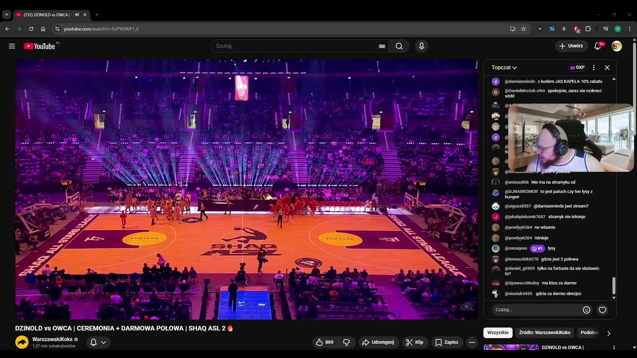Close the live chat panel
Screen dimensions: 637x358
tap(607, 68)
